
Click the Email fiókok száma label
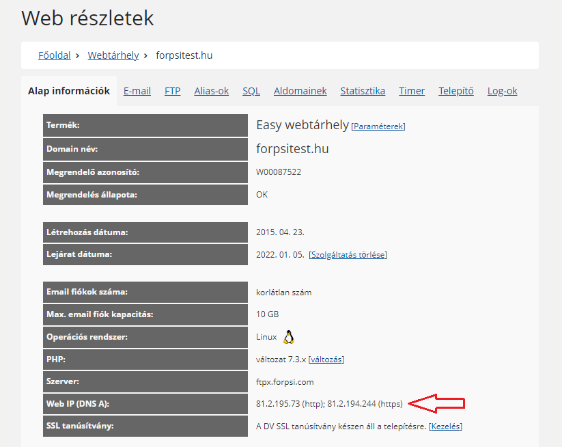87,292
